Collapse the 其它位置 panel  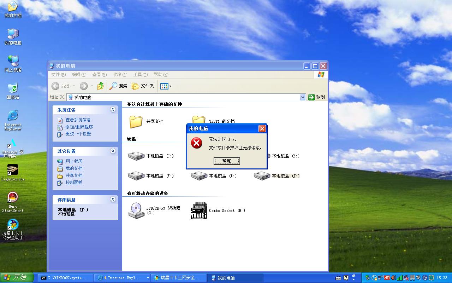coord(113,151)
